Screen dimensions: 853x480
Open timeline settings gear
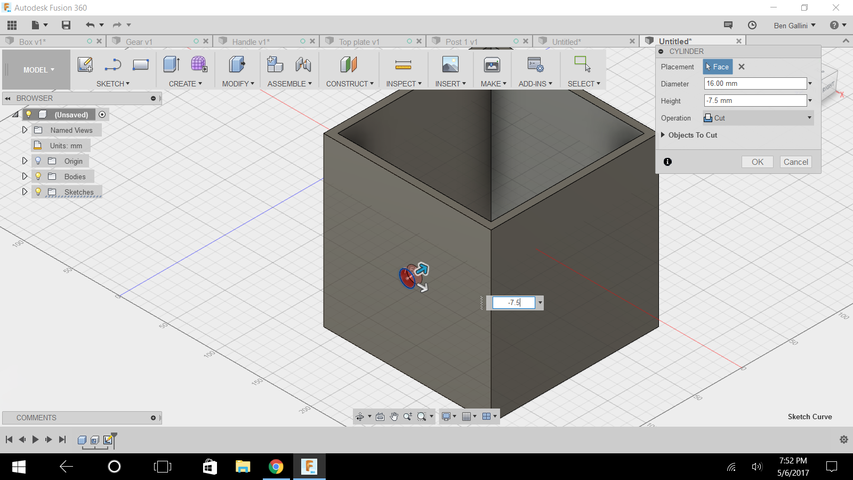(843, 439)
